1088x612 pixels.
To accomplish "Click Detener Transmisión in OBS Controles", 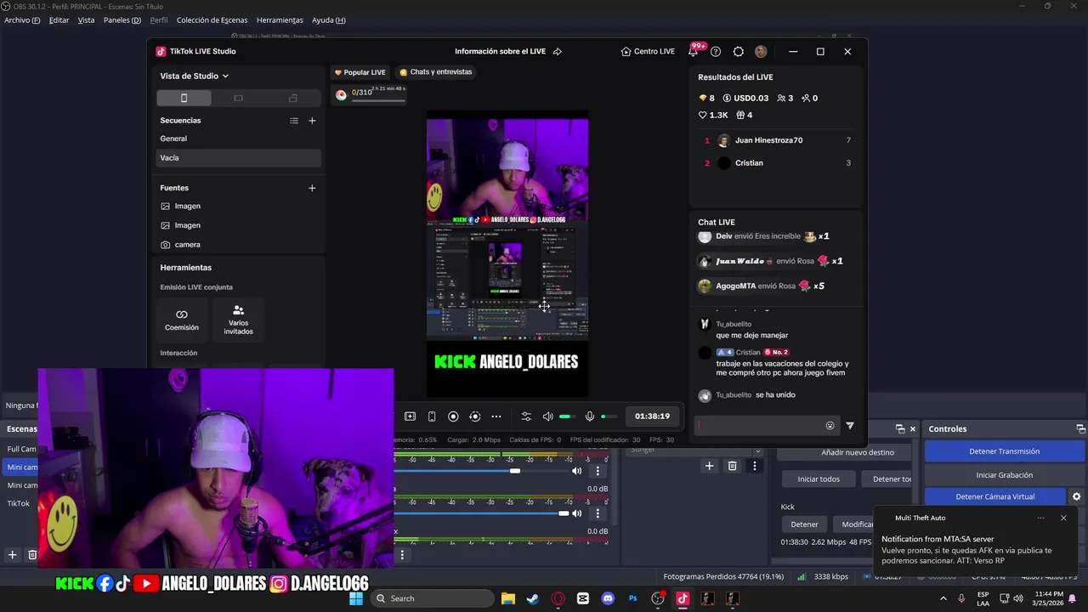I will point(1004,451).
